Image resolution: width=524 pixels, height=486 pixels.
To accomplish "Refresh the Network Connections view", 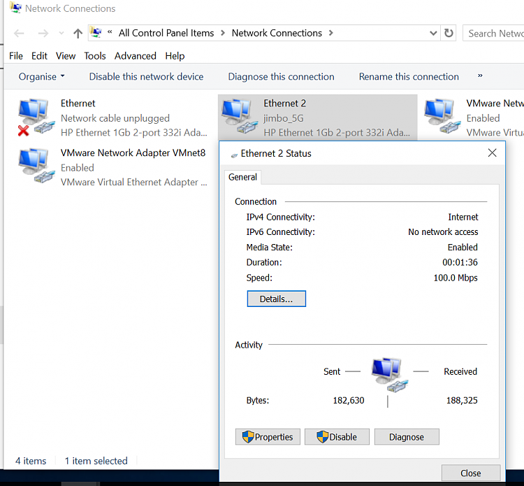I will (449, 33).
